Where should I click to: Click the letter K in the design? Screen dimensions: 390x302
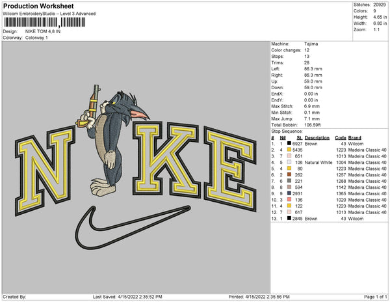[x=166, y=159]
